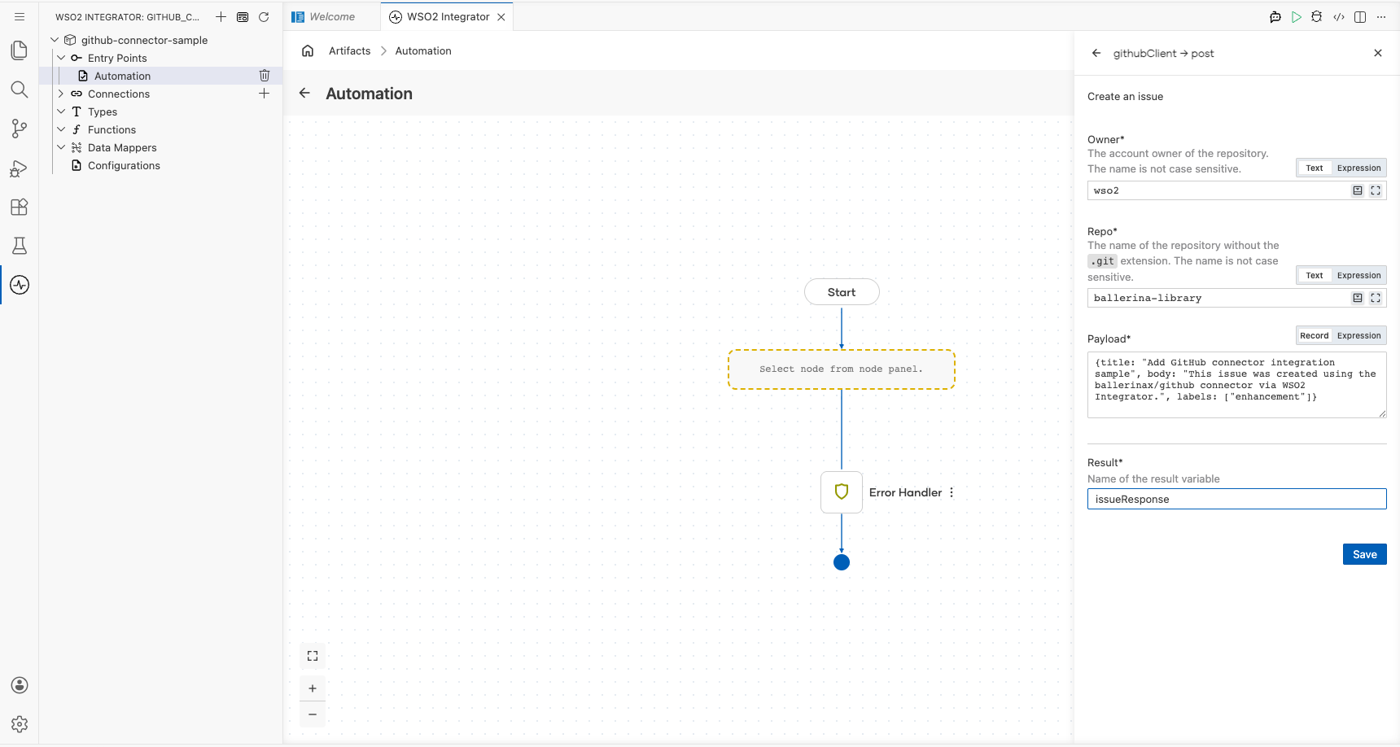This screenshot has width=1400, height=747.
Task: Open Error Handler options menu
Action: pyautogui.click(x=952, y=492)
